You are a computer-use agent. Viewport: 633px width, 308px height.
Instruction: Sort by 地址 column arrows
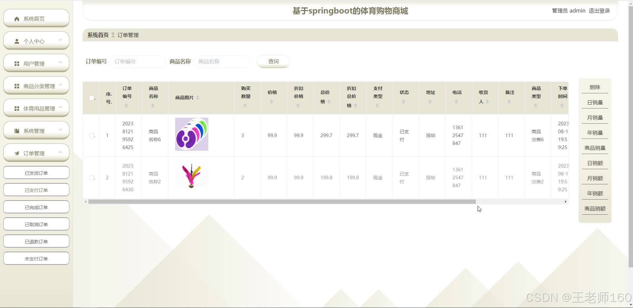click(430, 102)
